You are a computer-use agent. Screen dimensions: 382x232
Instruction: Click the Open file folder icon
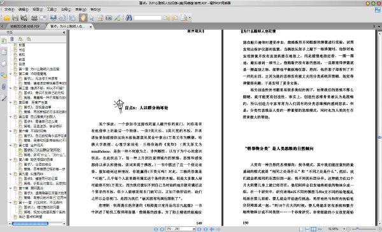point(6,18)
